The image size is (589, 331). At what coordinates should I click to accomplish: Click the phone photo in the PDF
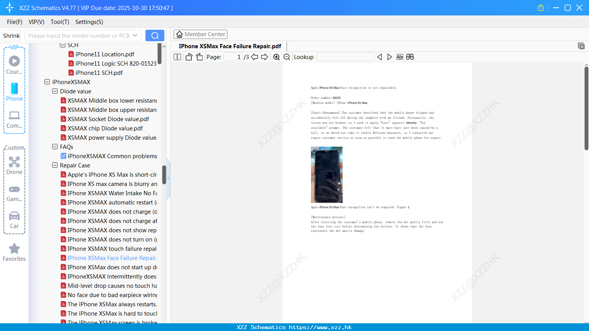(327, 175)
